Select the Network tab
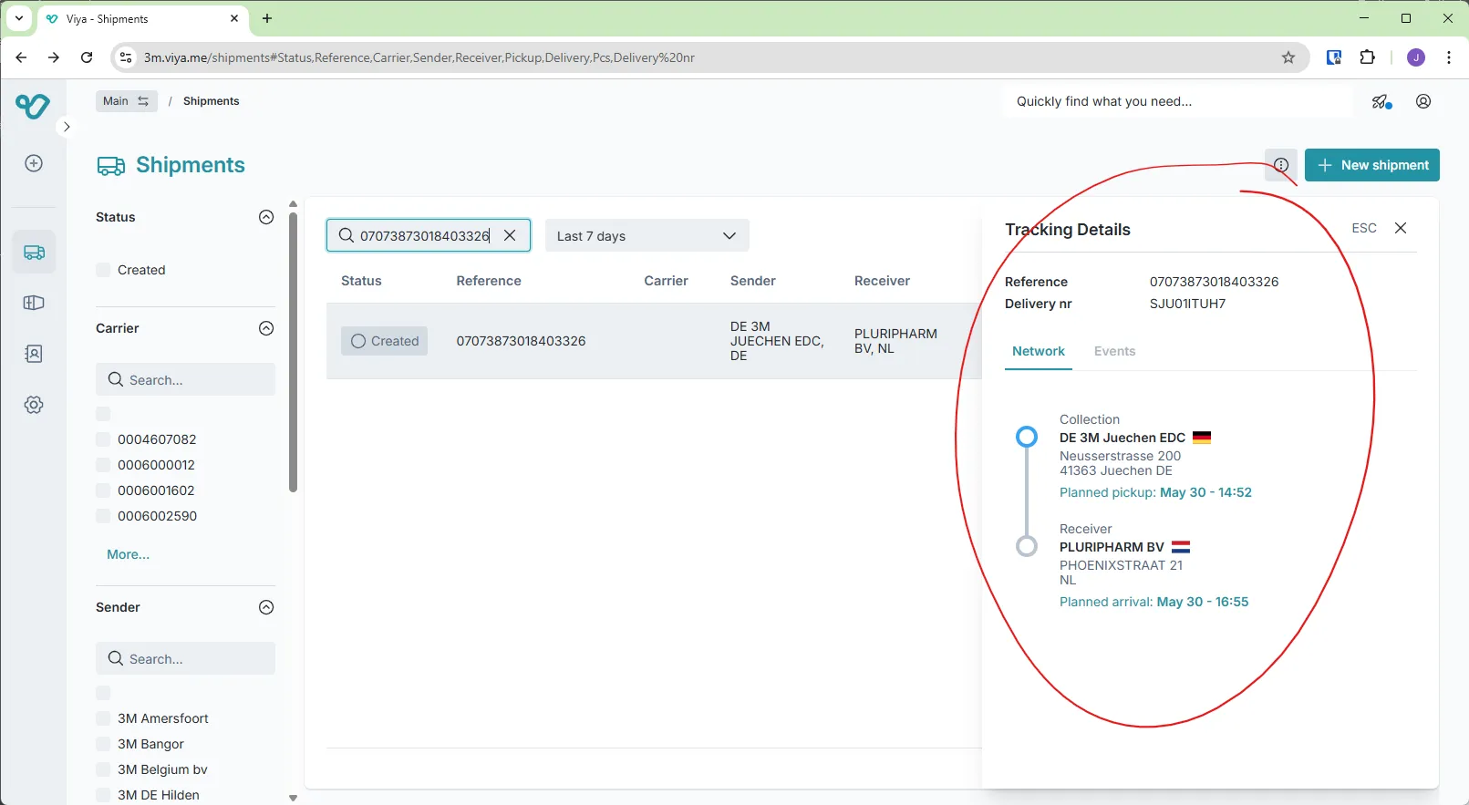Viewport: 1469px width, 805px height. 1038,351
